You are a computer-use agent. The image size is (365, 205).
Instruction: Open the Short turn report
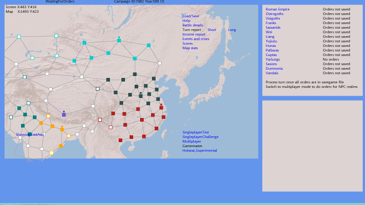(212, 30)
